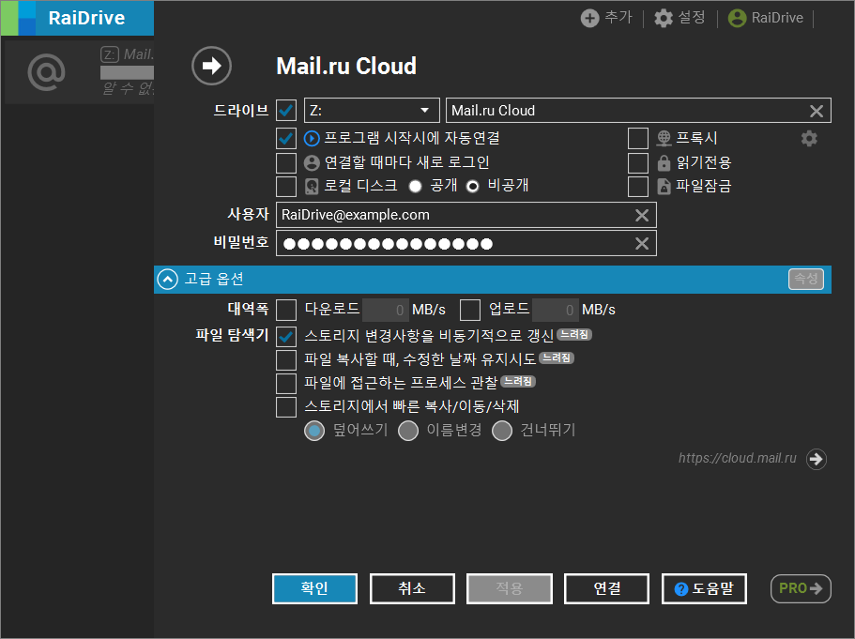Screen dimensions: 855x639
Task: Click the re-login user icon
Action: click(312, 162)
